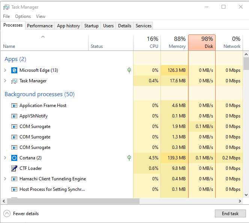Sort by the Network column header

point(229,43)
